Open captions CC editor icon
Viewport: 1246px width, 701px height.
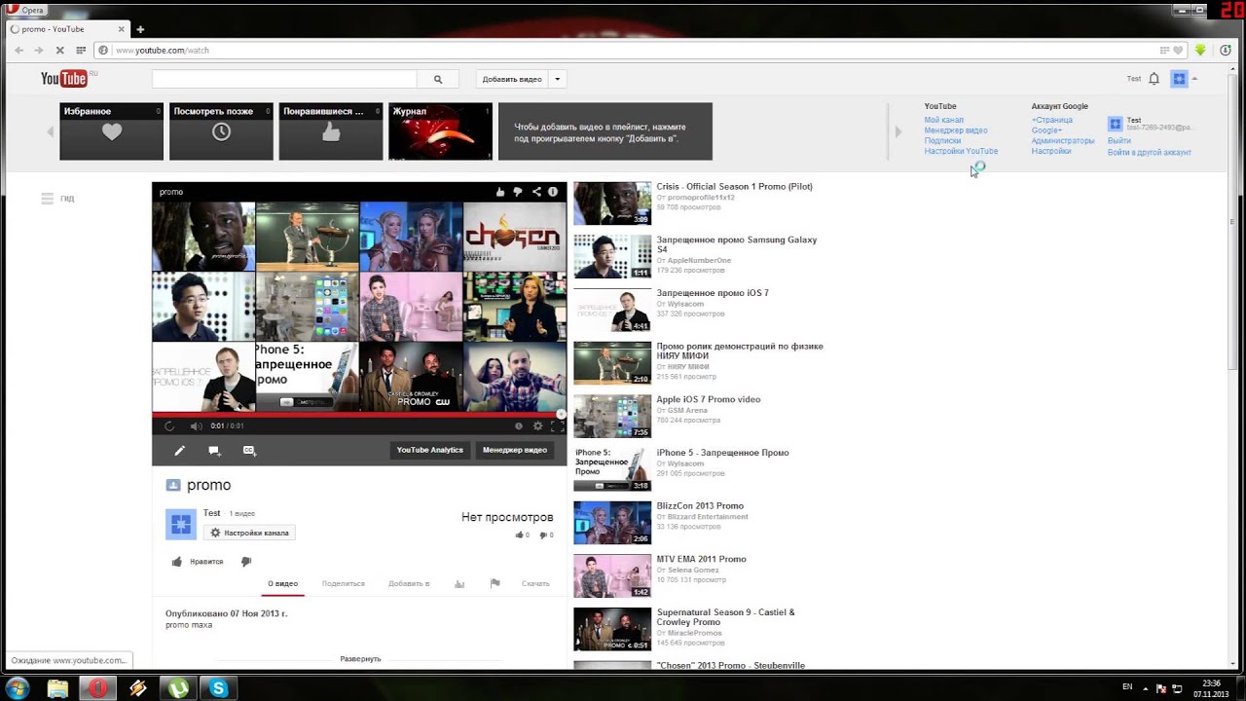point(249,451)
